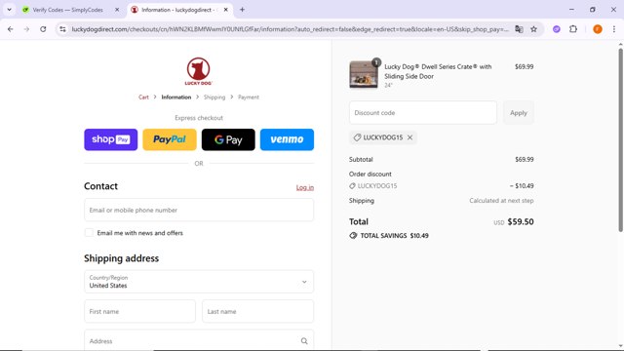Choose Venmo express checkout

coord(287,139)
